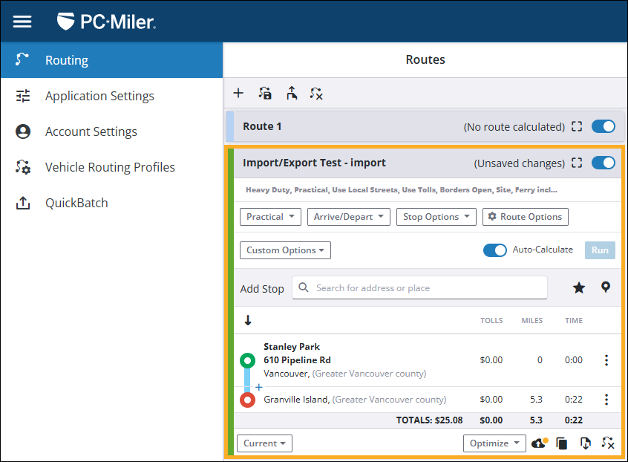The image size is (628, 462).
Task: Click the TOLLS column header
Action: click(491, 321)
